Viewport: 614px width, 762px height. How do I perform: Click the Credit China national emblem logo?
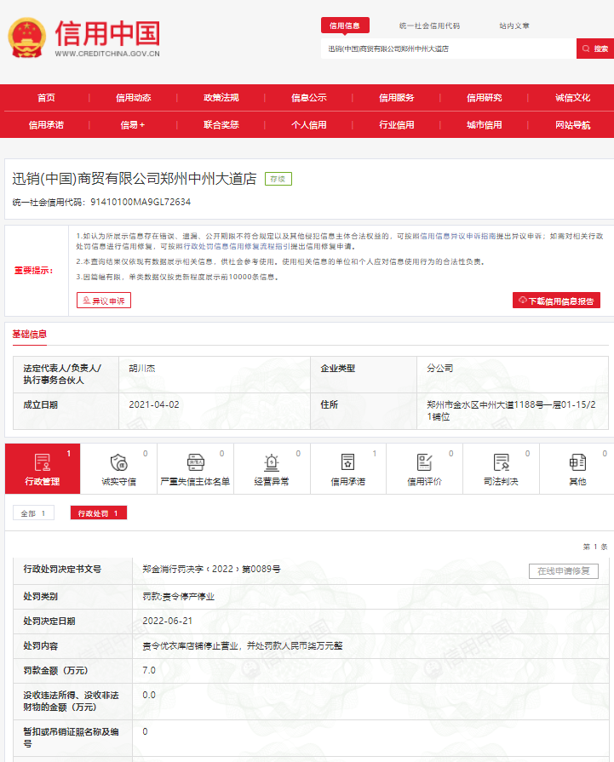(27, 37)
